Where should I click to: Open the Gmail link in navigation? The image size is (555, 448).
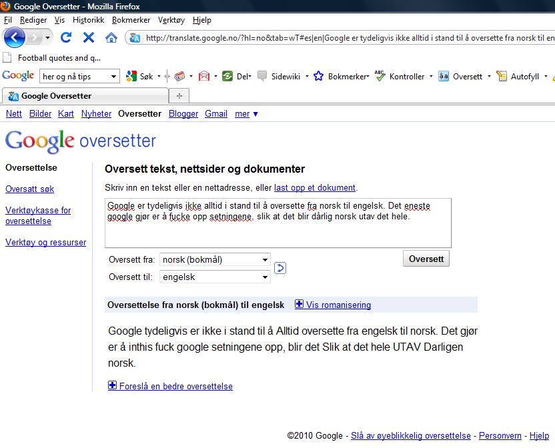216,113
